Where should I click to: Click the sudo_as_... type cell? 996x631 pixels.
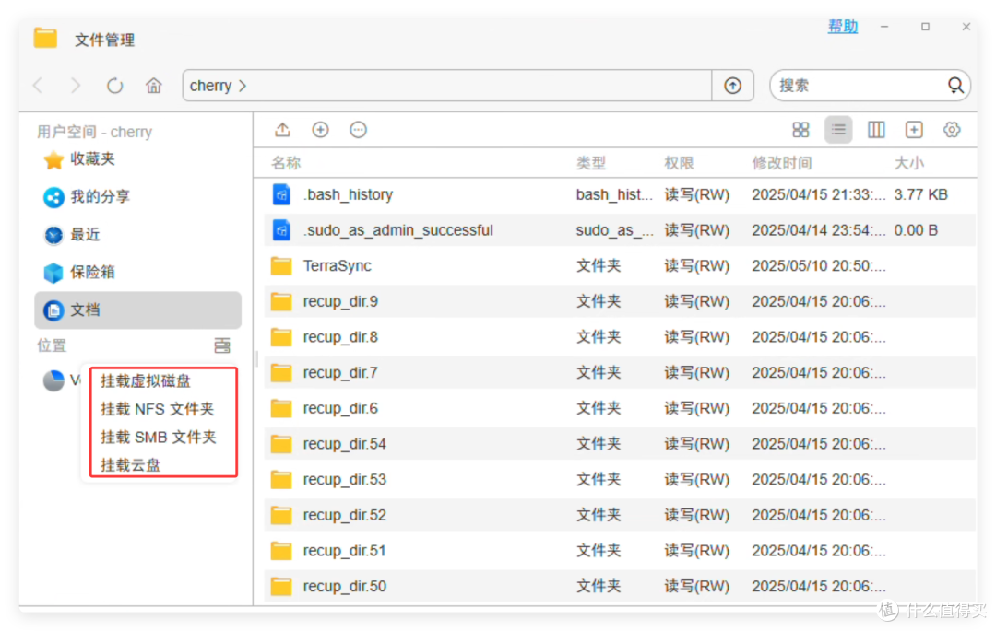(x=614, y=230)
